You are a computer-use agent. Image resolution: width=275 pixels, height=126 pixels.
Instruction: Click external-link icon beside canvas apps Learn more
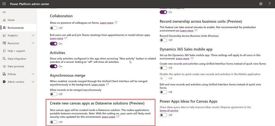(118, 116)
